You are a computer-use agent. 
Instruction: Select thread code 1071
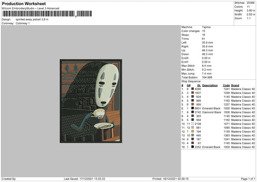point(227,124)
